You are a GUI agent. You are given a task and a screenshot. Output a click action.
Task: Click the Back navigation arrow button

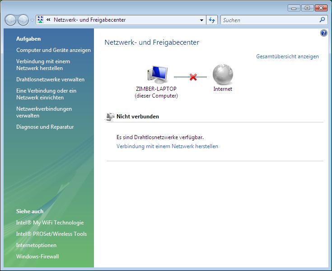10,20
